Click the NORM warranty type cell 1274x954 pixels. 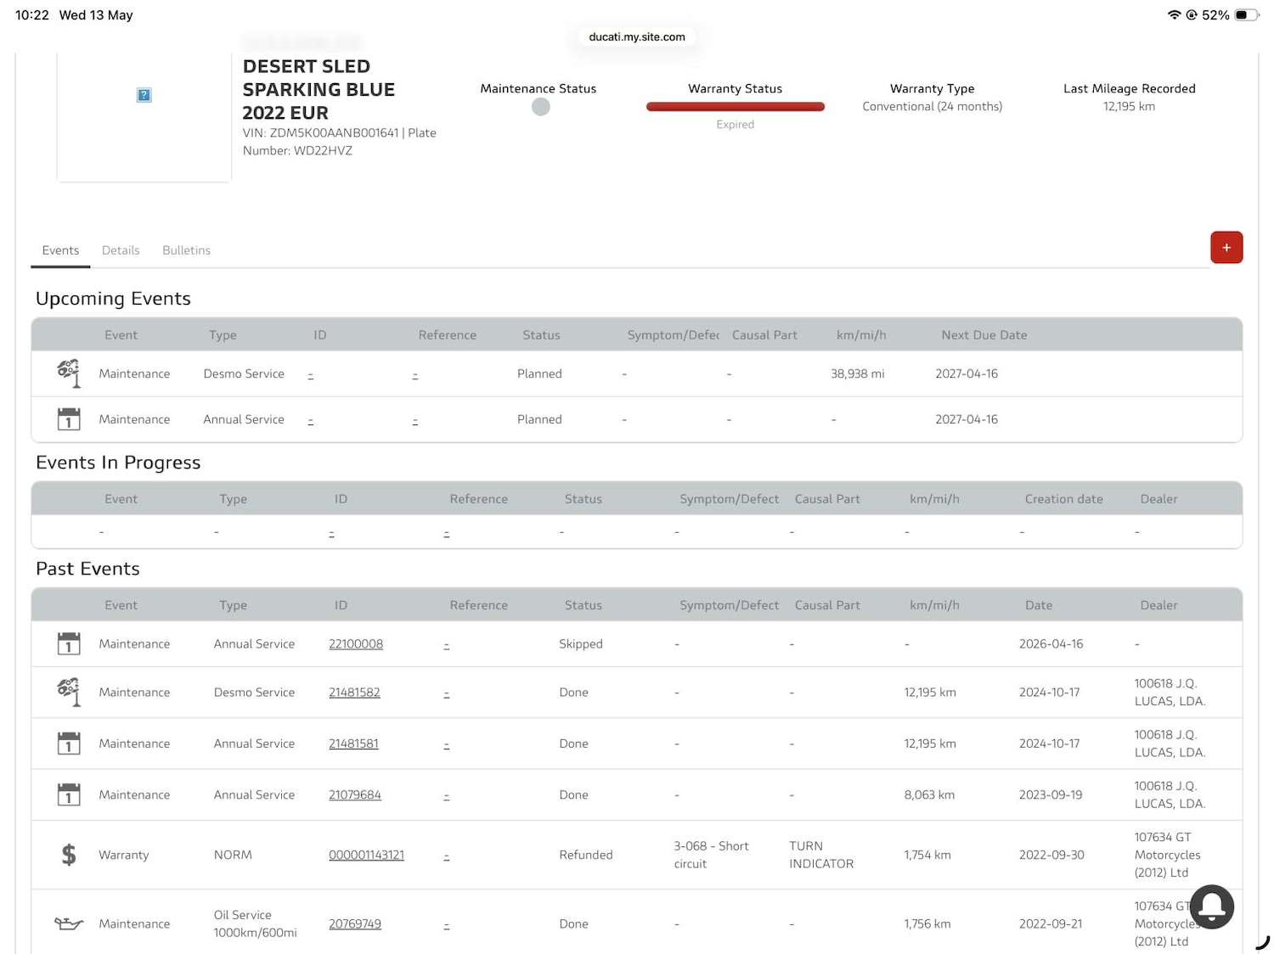[x=233, y=855]
